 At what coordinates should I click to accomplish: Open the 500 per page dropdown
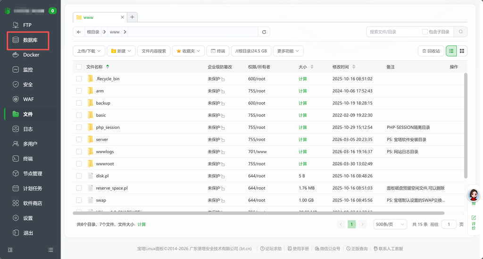pos(390,225)
